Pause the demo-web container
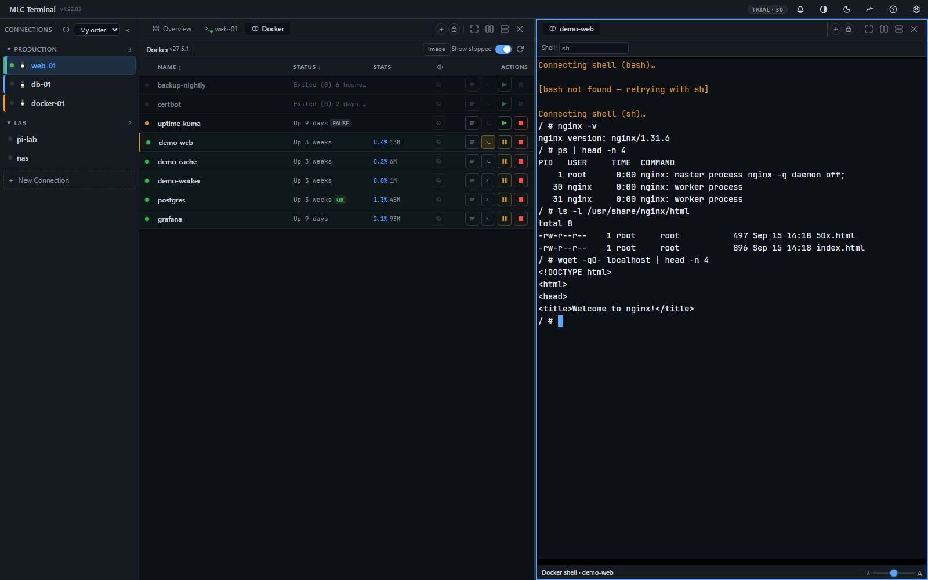 pyautogui.click(x=505, y=142)
